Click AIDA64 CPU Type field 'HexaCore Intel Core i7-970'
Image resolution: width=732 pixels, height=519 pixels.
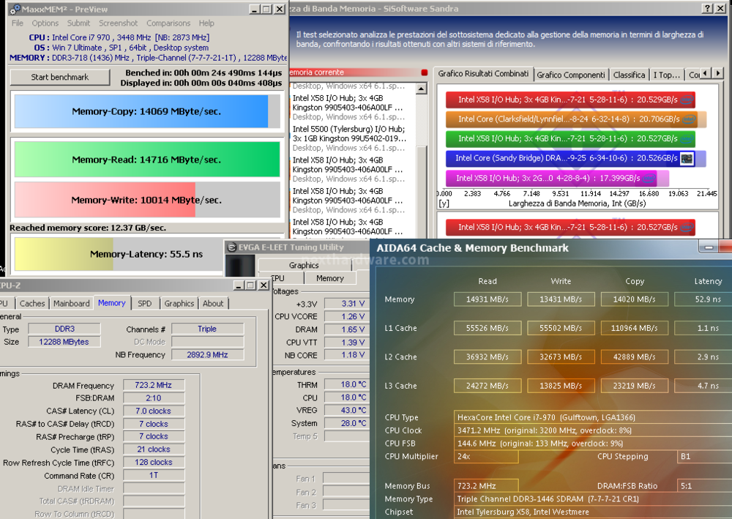(593, 417)
